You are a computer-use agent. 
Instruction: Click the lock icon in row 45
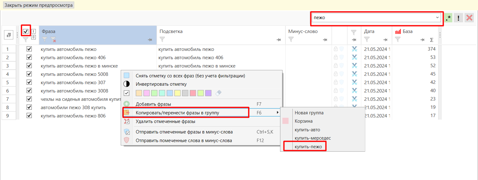(336, 74)
